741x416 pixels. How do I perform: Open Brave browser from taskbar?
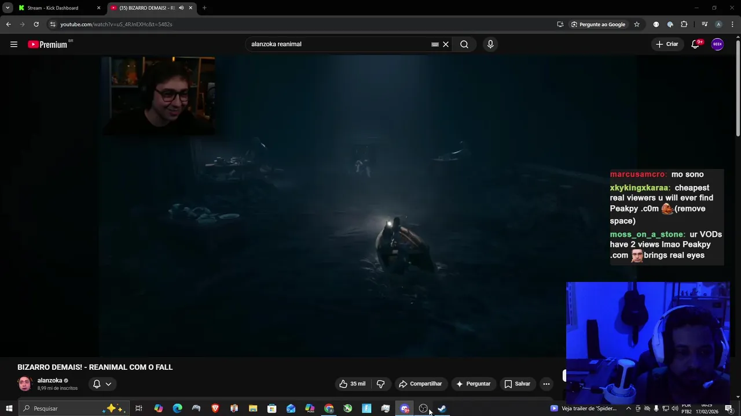215,408
